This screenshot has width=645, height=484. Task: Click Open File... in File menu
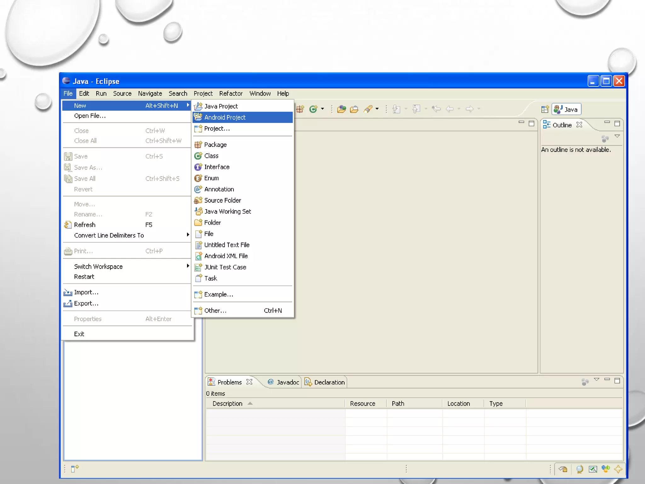click(127, 116)
